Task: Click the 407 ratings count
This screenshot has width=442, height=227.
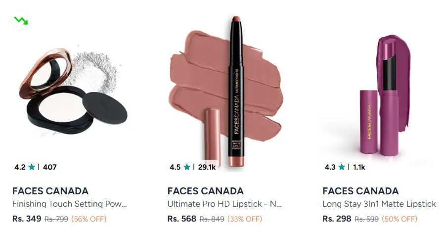Action: click(x=49, y=167)
